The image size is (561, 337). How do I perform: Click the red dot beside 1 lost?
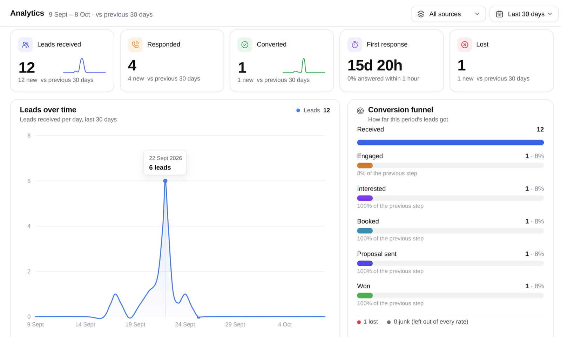(359, 322)
